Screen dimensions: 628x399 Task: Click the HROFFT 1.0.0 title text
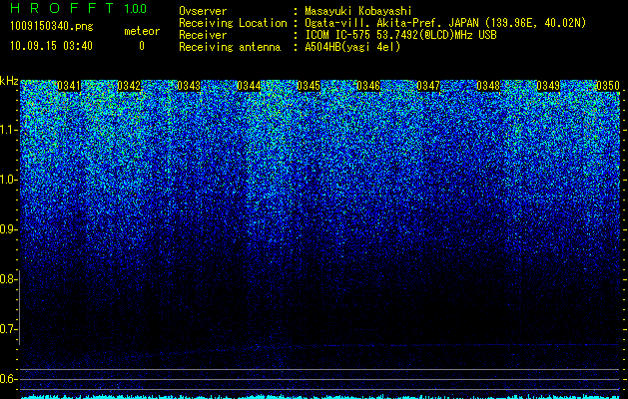coord(78,8)
